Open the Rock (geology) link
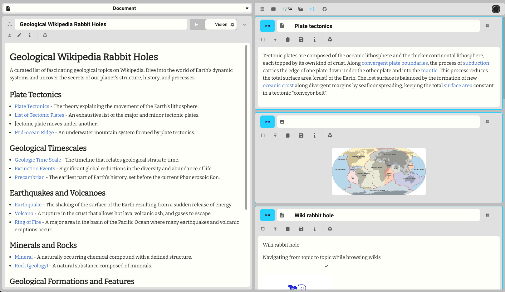This screenshot has width=505, height=292. coord(31,266)
